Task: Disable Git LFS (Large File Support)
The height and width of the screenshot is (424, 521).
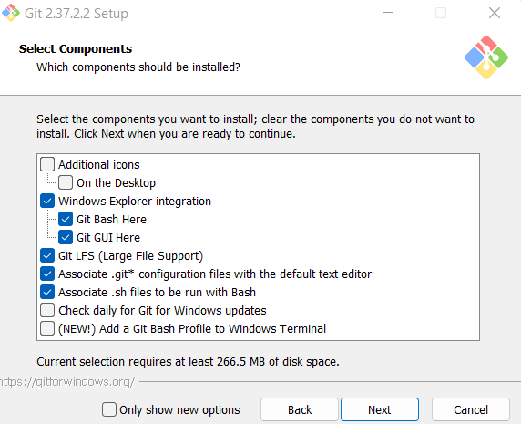Action: tap(47, 255)
